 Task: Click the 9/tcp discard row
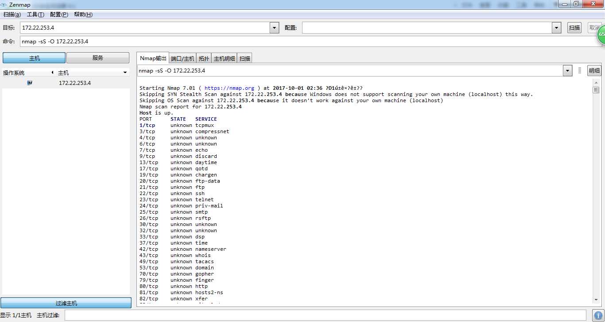tap(178, 156)
